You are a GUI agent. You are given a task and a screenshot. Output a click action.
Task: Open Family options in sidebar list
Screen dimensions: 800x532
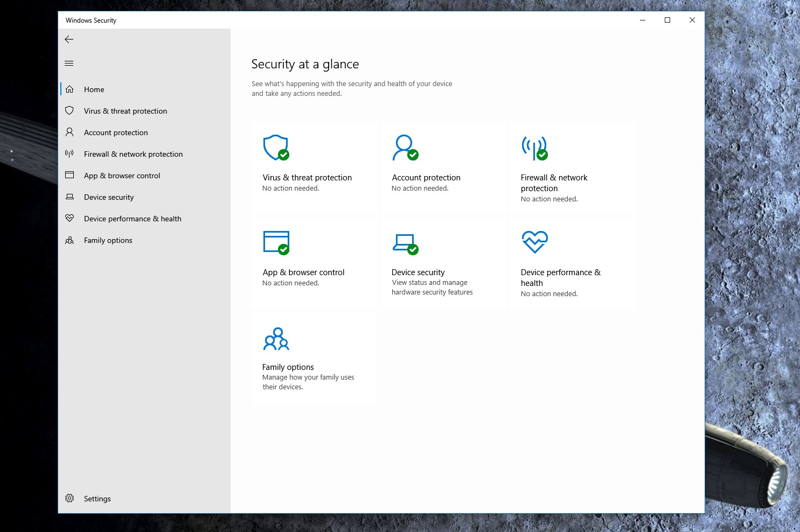click(144, 240)
